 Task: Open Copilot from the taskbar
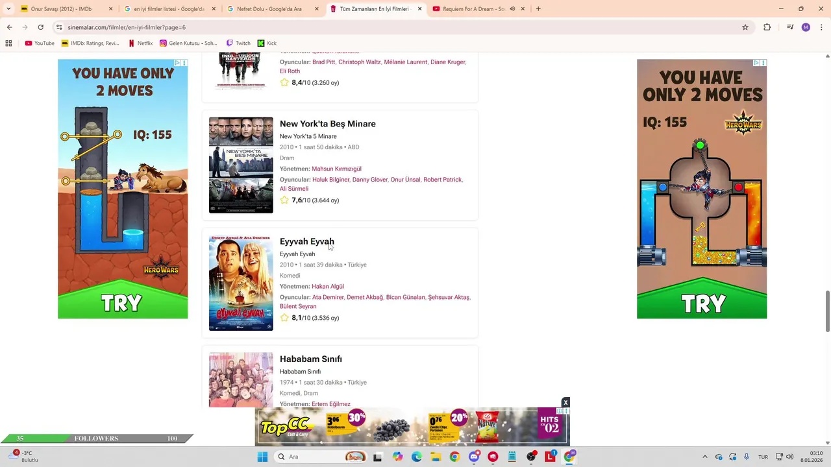[397, 457]
